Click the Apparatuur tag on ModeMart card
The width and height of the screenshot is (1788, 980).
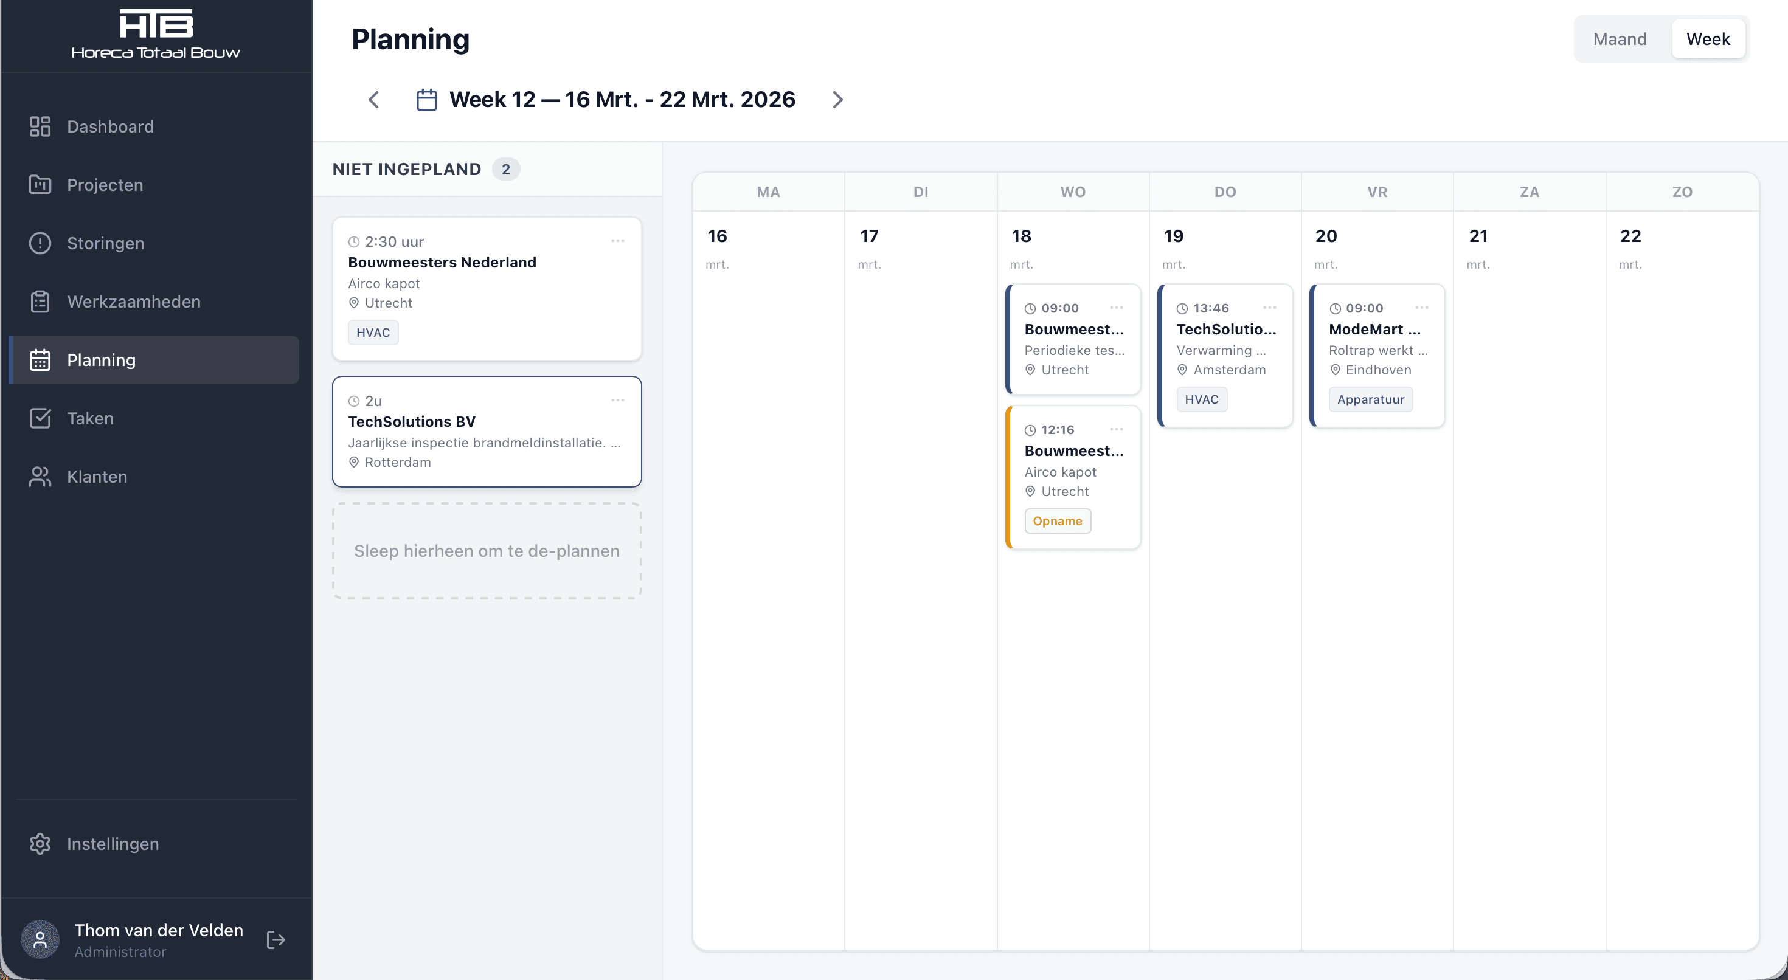click(x=1370, y=400)
